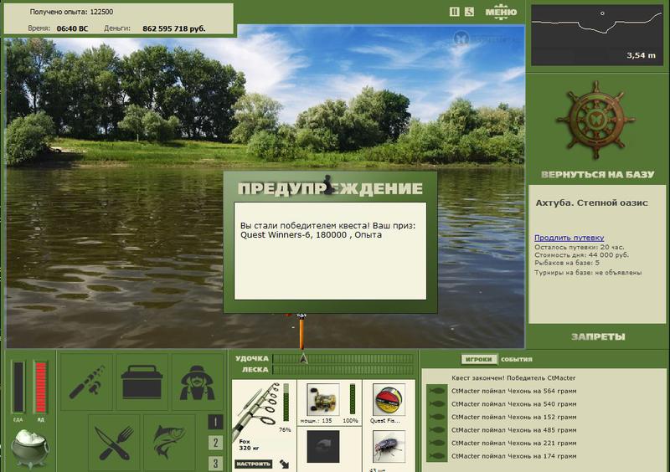Viewport: 670px width, 472px height.
Task: Click the arrow icon next to НАСТРОИТЬ
Action: pos(284,464)
